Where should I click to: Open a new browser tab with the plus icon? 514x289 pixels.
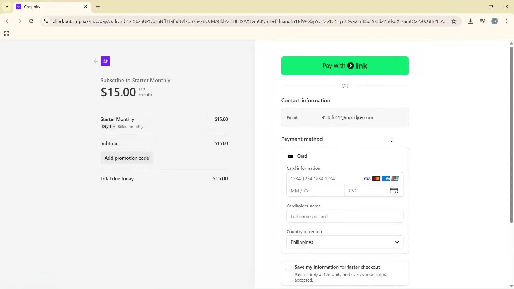click(x=98, y=7)
